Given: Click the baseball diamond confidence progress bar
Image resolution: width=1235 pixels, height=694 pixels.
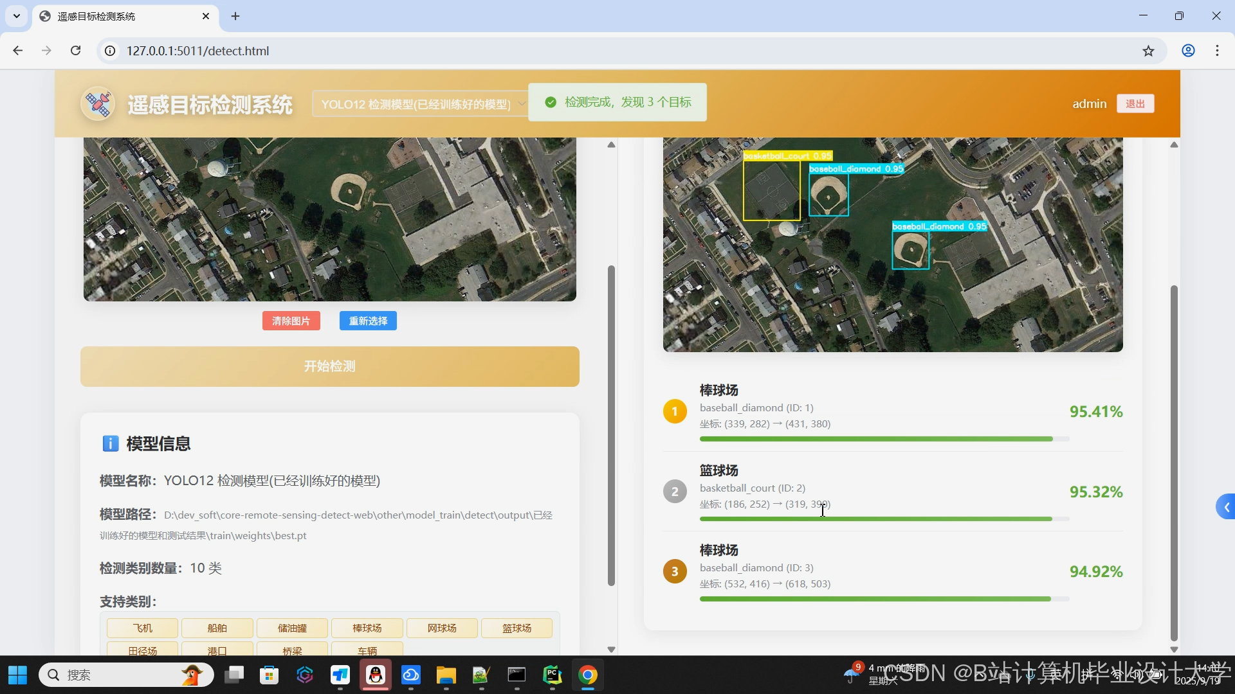Looking at the screenshot, I should pyautogui.click(x=884, y=440).
